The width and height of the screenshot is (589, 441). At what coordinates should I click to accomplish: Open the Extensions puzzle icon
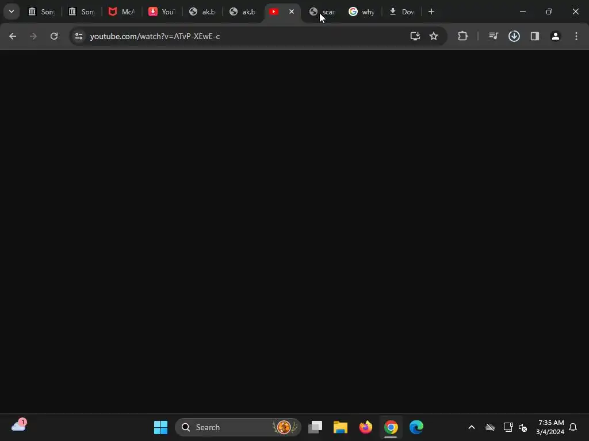point(463,36)
